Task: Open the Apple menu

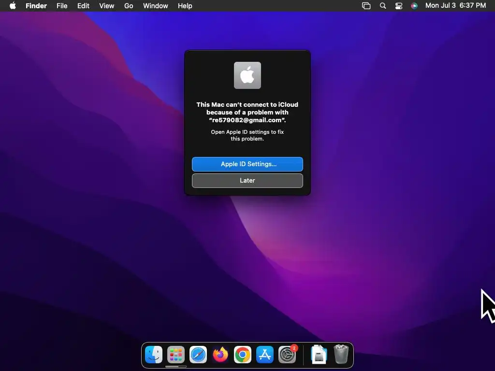Action: pyautogui.click(x=13, y=6)
